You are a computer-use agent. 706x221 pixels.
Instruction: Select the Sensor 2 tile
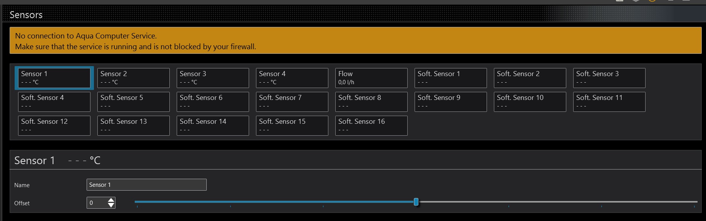134,78
